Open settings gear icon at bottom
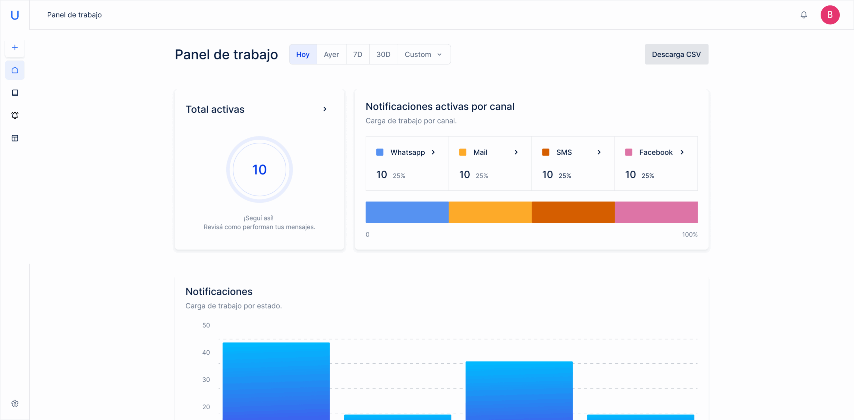854x420 pixels. point(15,403)
